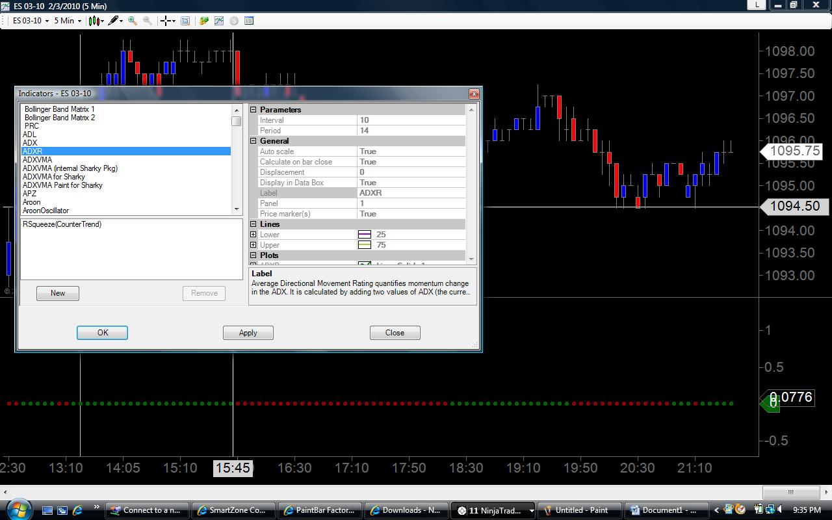Collapse the Lines section

[253, 224]
